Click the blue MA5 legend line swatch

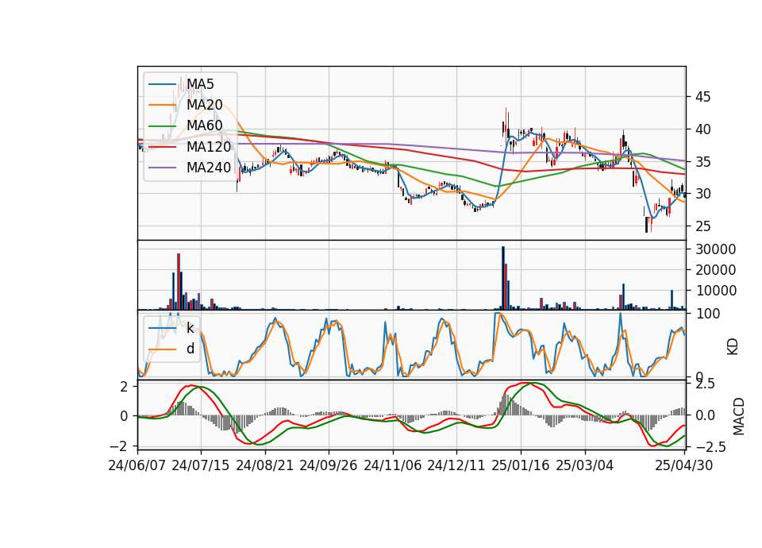tap(162, 84)
